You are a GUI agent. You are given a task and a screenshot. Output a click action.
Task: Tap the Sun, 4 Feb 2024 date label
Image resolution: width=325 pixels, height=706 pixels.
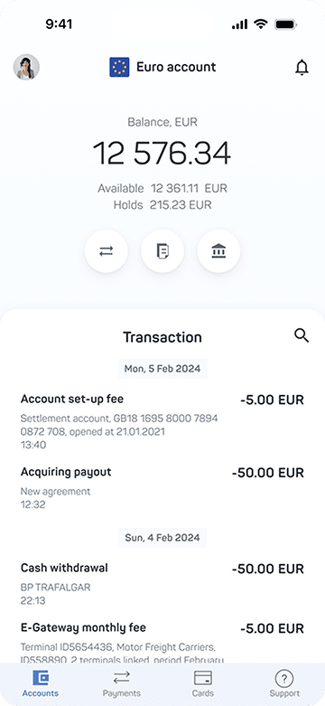[x=162, y=538]
